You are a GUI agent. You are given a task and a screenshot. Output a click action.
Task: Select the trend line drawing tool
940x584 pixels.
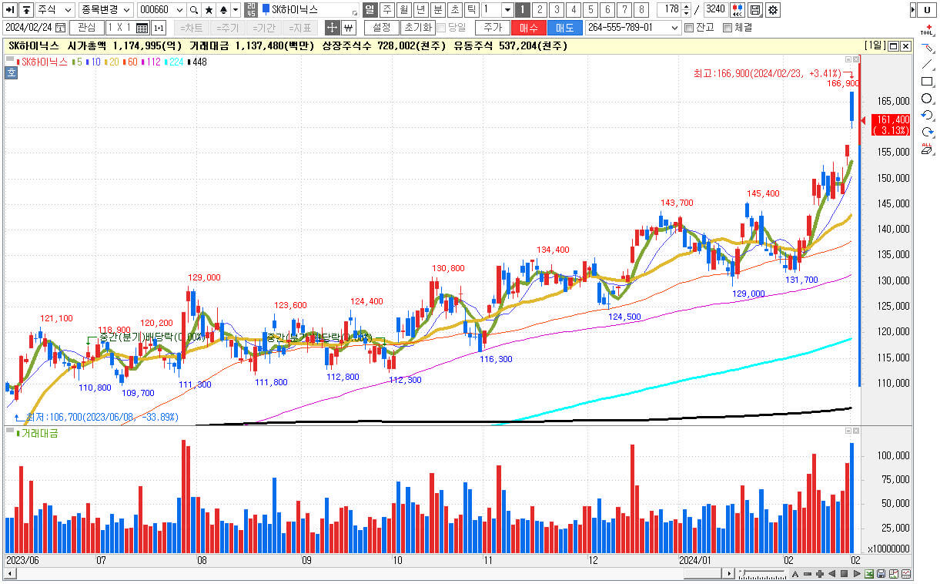click(x=927, y=65)
